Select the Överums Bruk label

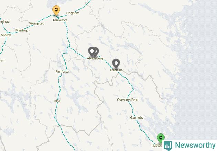pos(128,100)
